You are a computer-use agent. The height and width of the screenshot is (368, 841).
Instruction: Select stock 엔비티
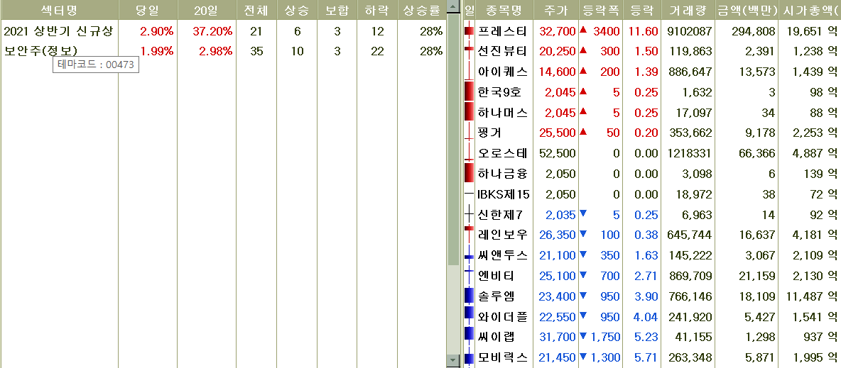(496, 276)
